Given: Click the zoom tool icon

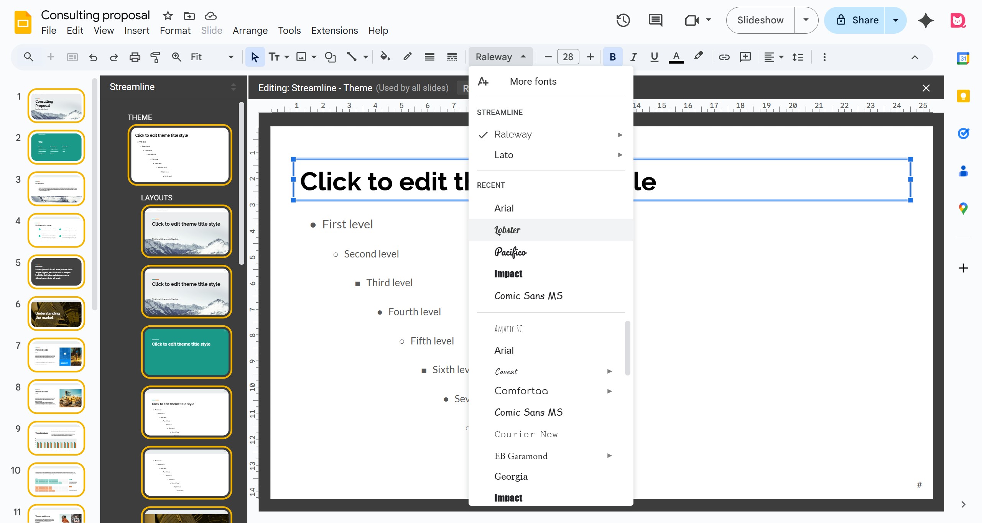Looking at the screenshot, I should [176, 57].
